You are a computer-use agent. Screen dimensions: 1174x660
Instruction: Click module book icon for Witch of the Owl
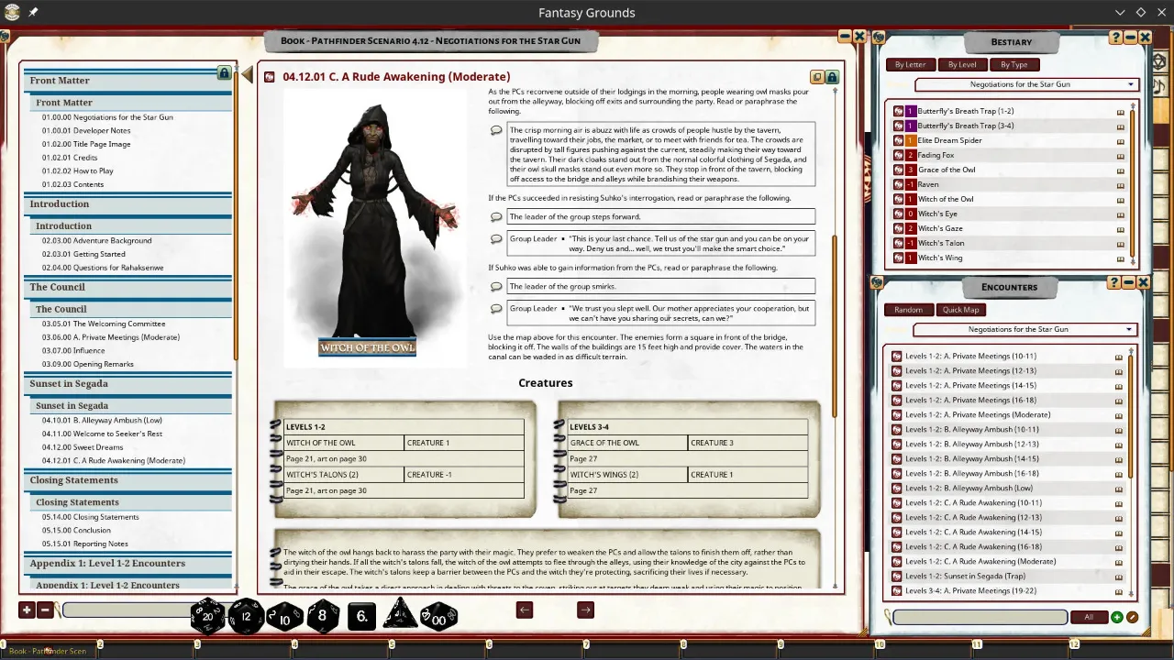pos(1120,200)
